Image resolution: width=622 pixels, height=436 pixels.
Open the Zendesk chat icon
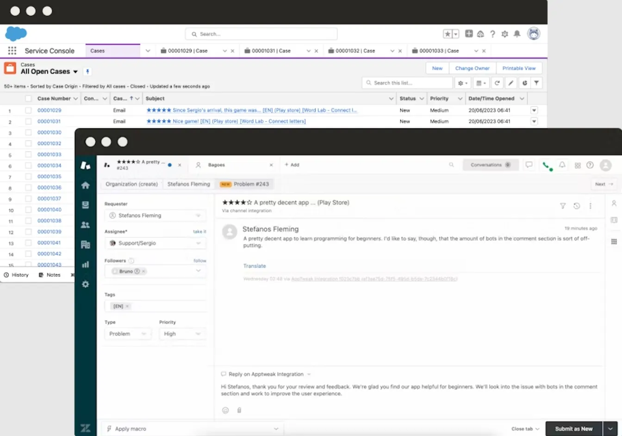coord(529,165)
